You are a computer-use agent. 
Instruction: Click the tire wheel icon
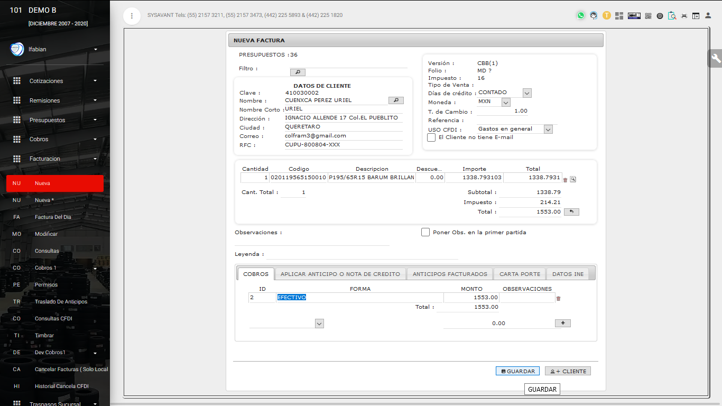(660, 16)
